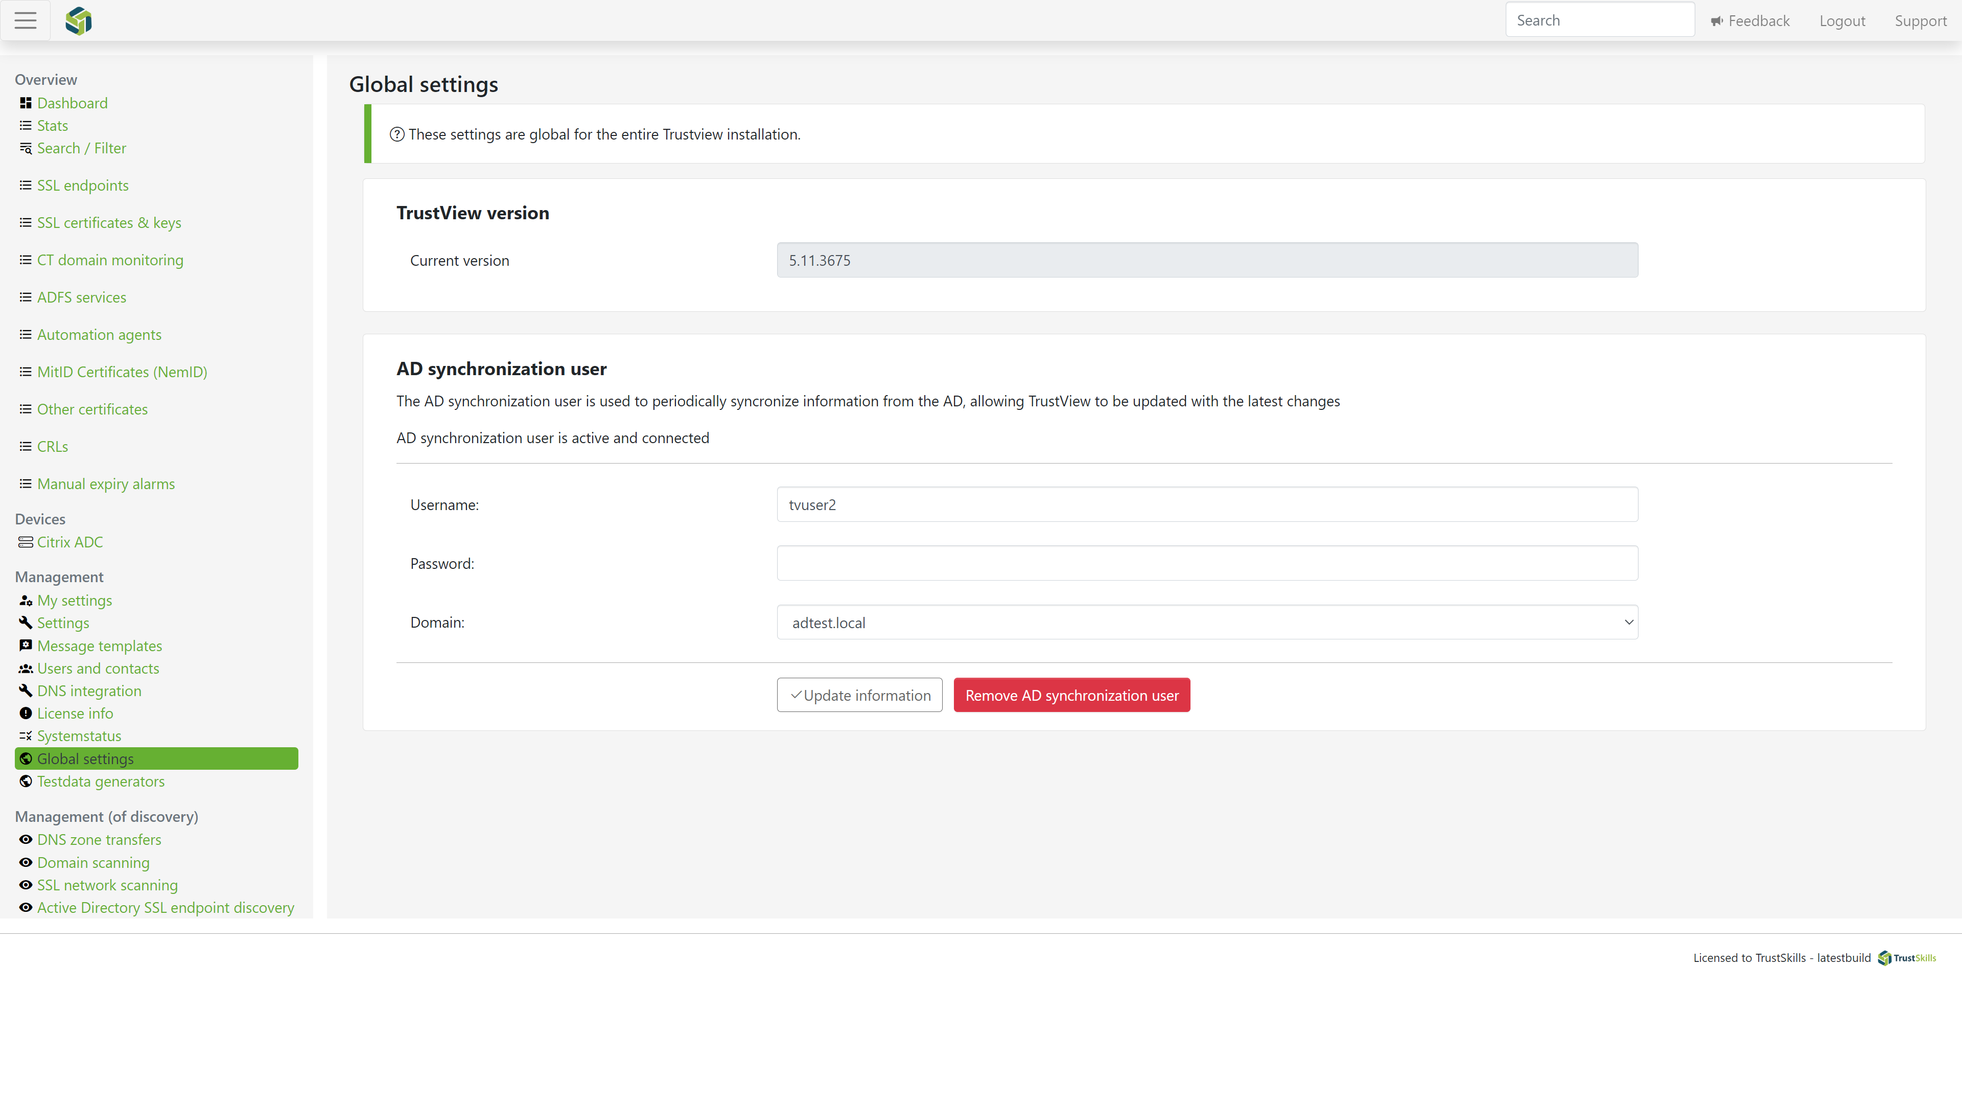Go to CRLs page
1962x1104 pixels.
53,447
